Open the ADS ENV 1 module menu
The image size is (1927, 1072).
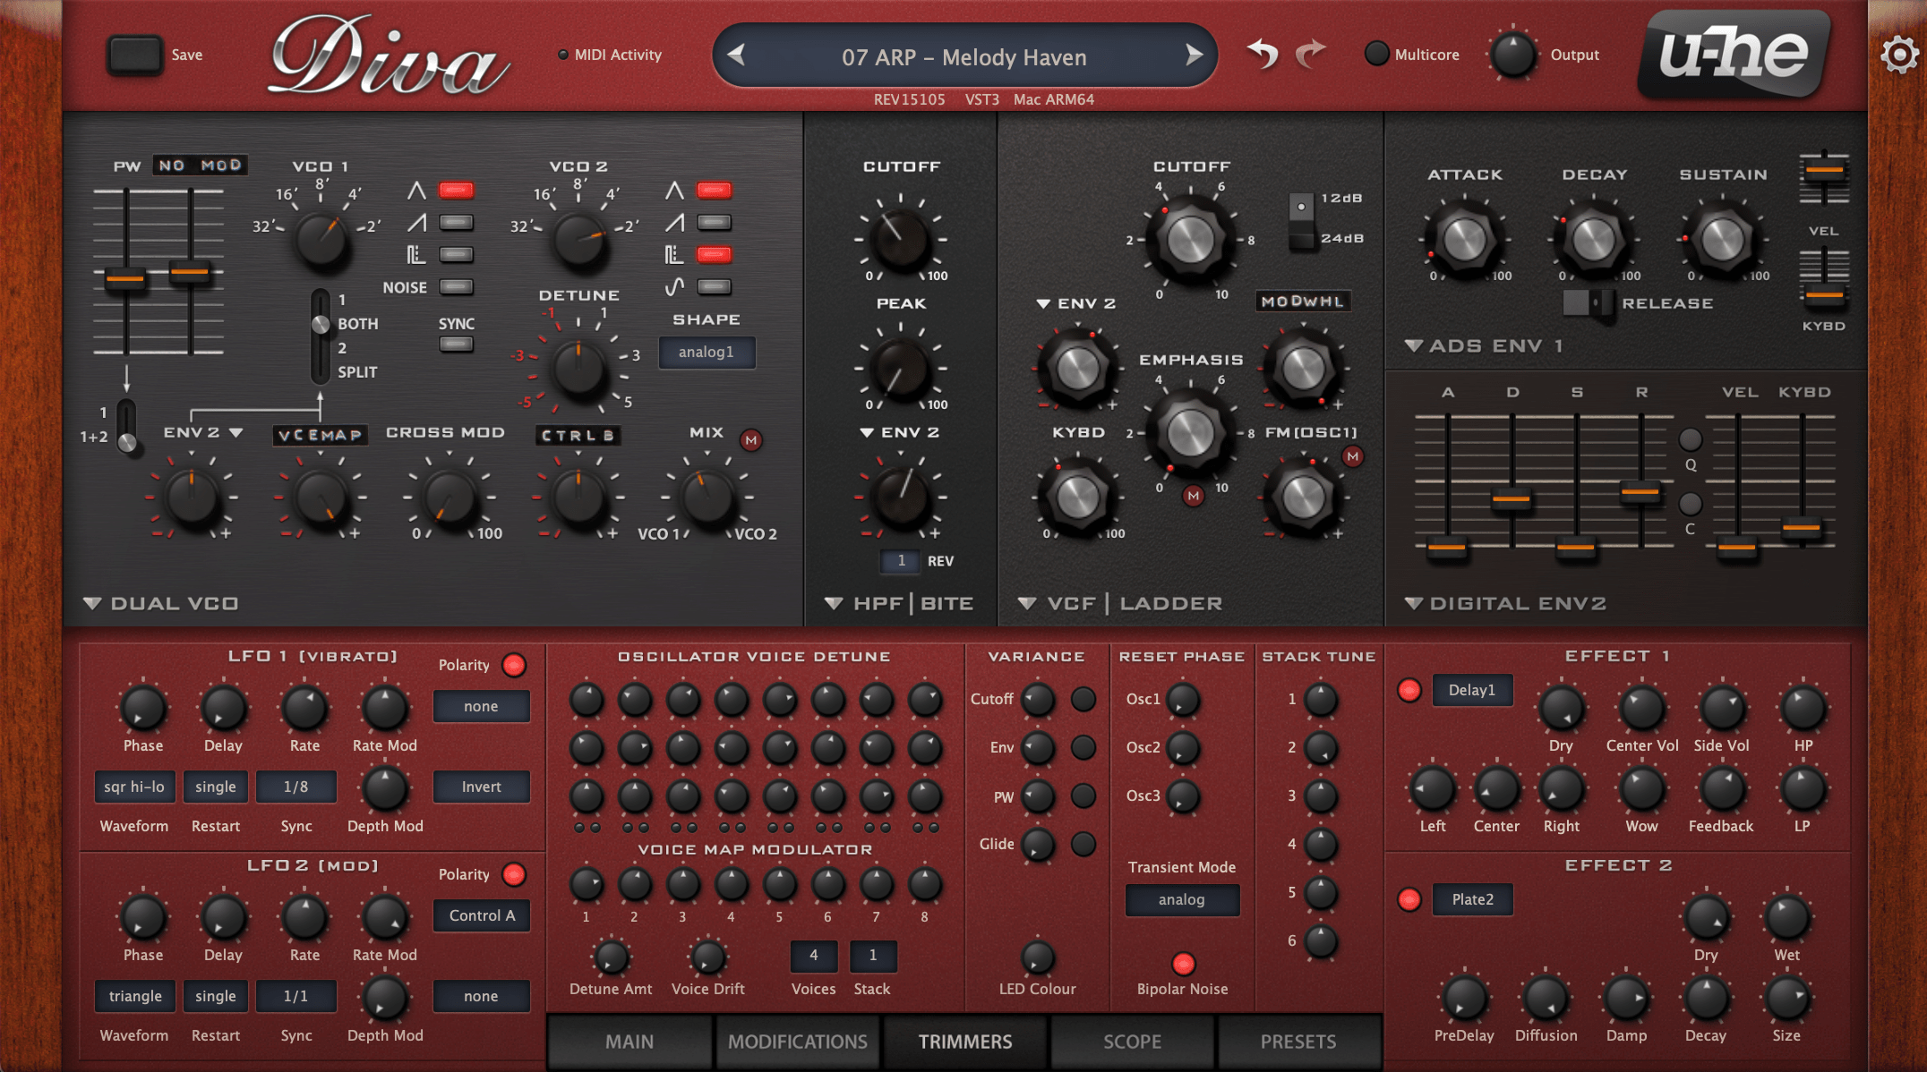1484,345
